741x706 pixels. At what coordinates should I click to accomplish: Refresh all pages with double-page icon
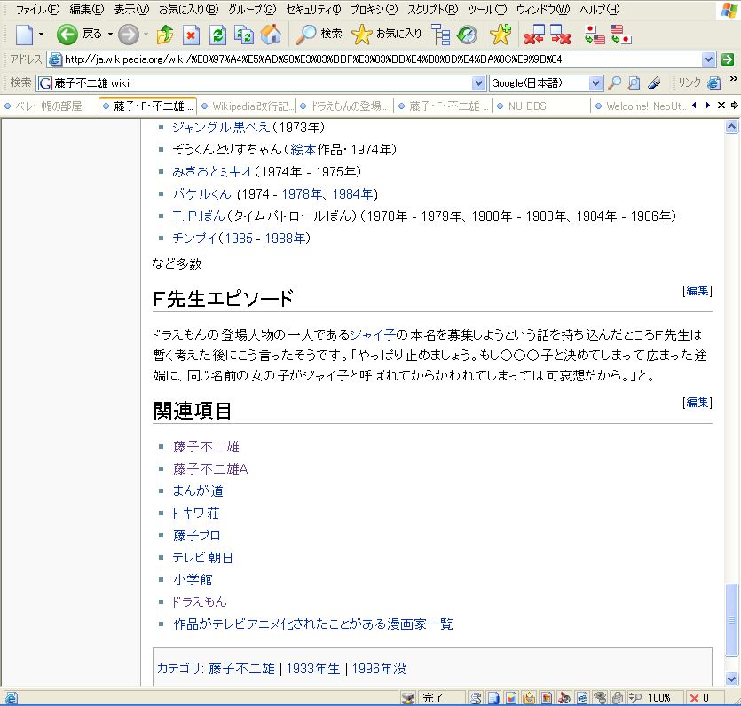click(x=244, y=35)
